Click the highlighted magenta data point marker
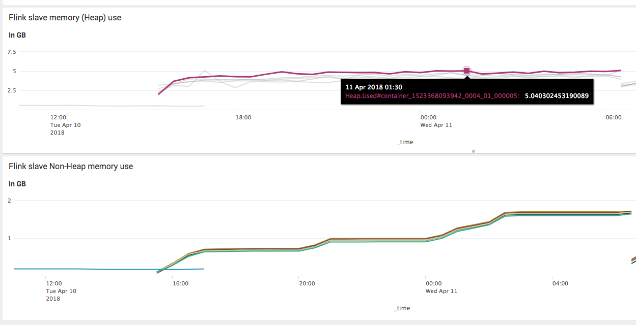 466,71
